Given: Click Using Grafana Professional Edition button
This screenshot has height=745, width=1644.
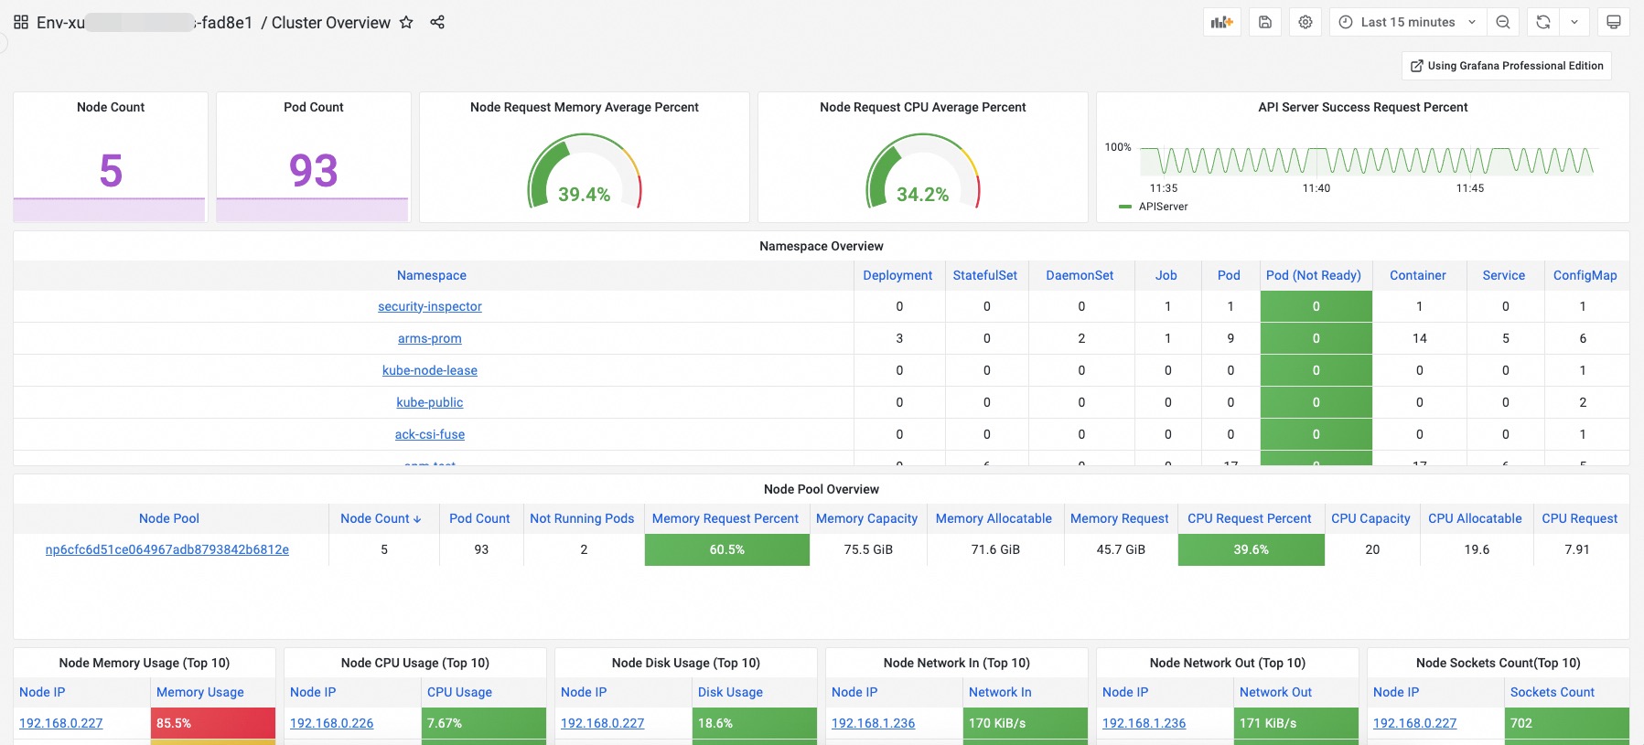Looking at the screenshot, I should click(1507, 66).
